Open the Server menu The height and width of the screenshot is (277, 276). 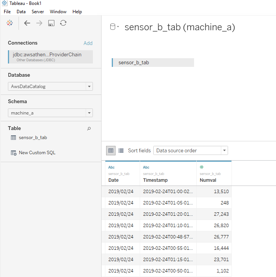click(x=38, y=12)
